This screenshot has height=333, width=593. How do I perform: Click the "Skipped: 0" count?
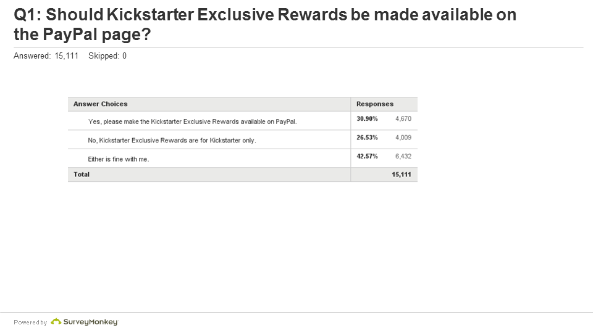pyautogui.click(x=107, y=56)
